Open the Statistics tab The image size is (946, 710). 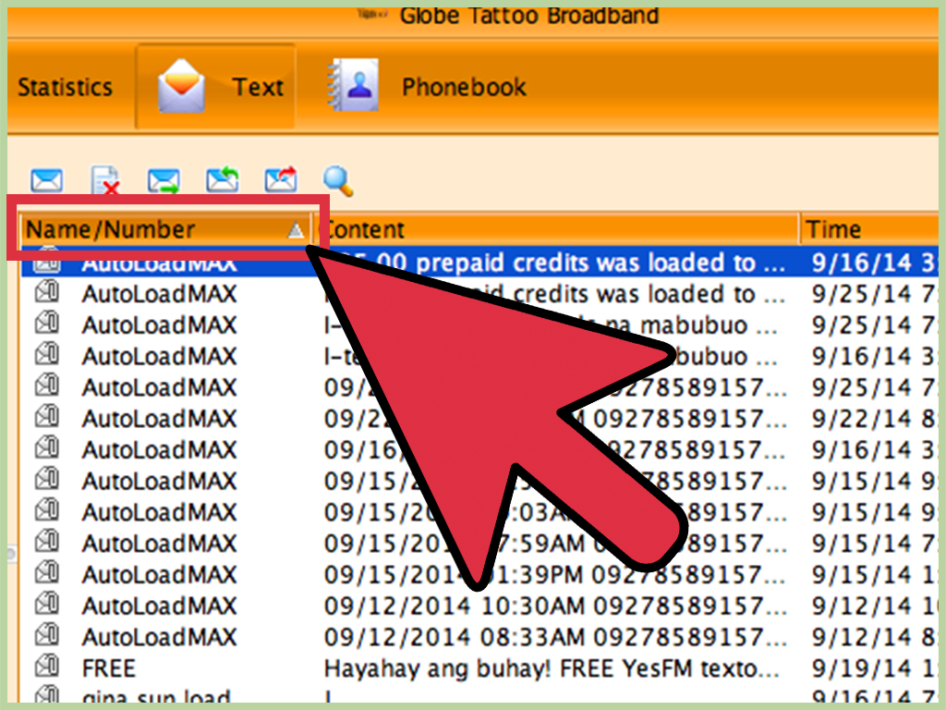66,87
